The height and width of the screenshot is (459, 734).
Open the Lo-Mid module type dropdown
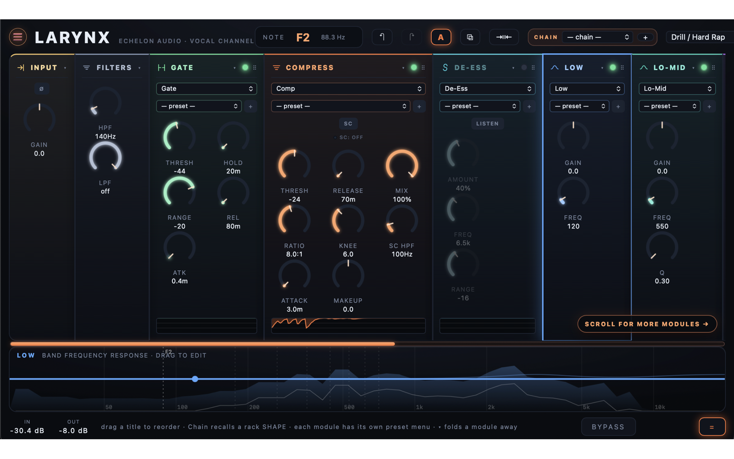point(677,89)
